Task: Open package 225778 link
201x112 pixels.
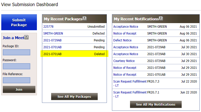Action: click(x=48, y=27)
